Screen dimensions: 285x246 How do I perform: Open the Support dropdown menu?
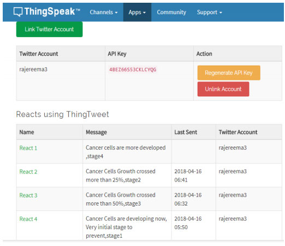tap(210, 12)
